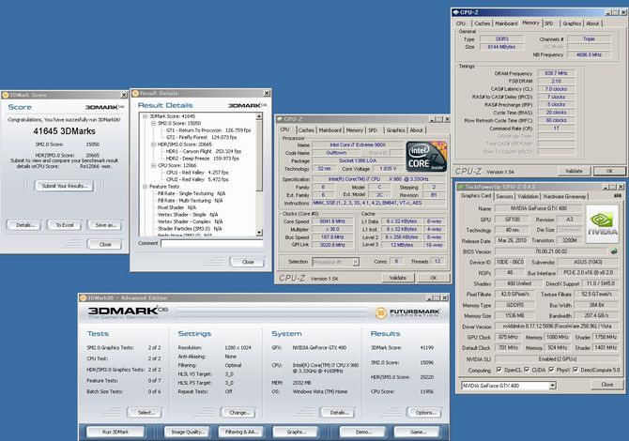Toggle the OpenCL checkbox in GPU-Z
629x441 pixels.
coord(499,370)
